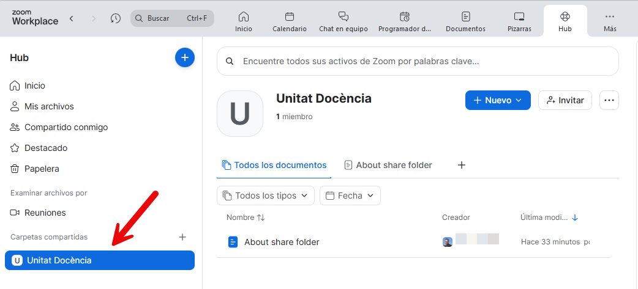Select the Todos los documentos tab
Viewport: 638px width, 289px height.
(274, 165)
